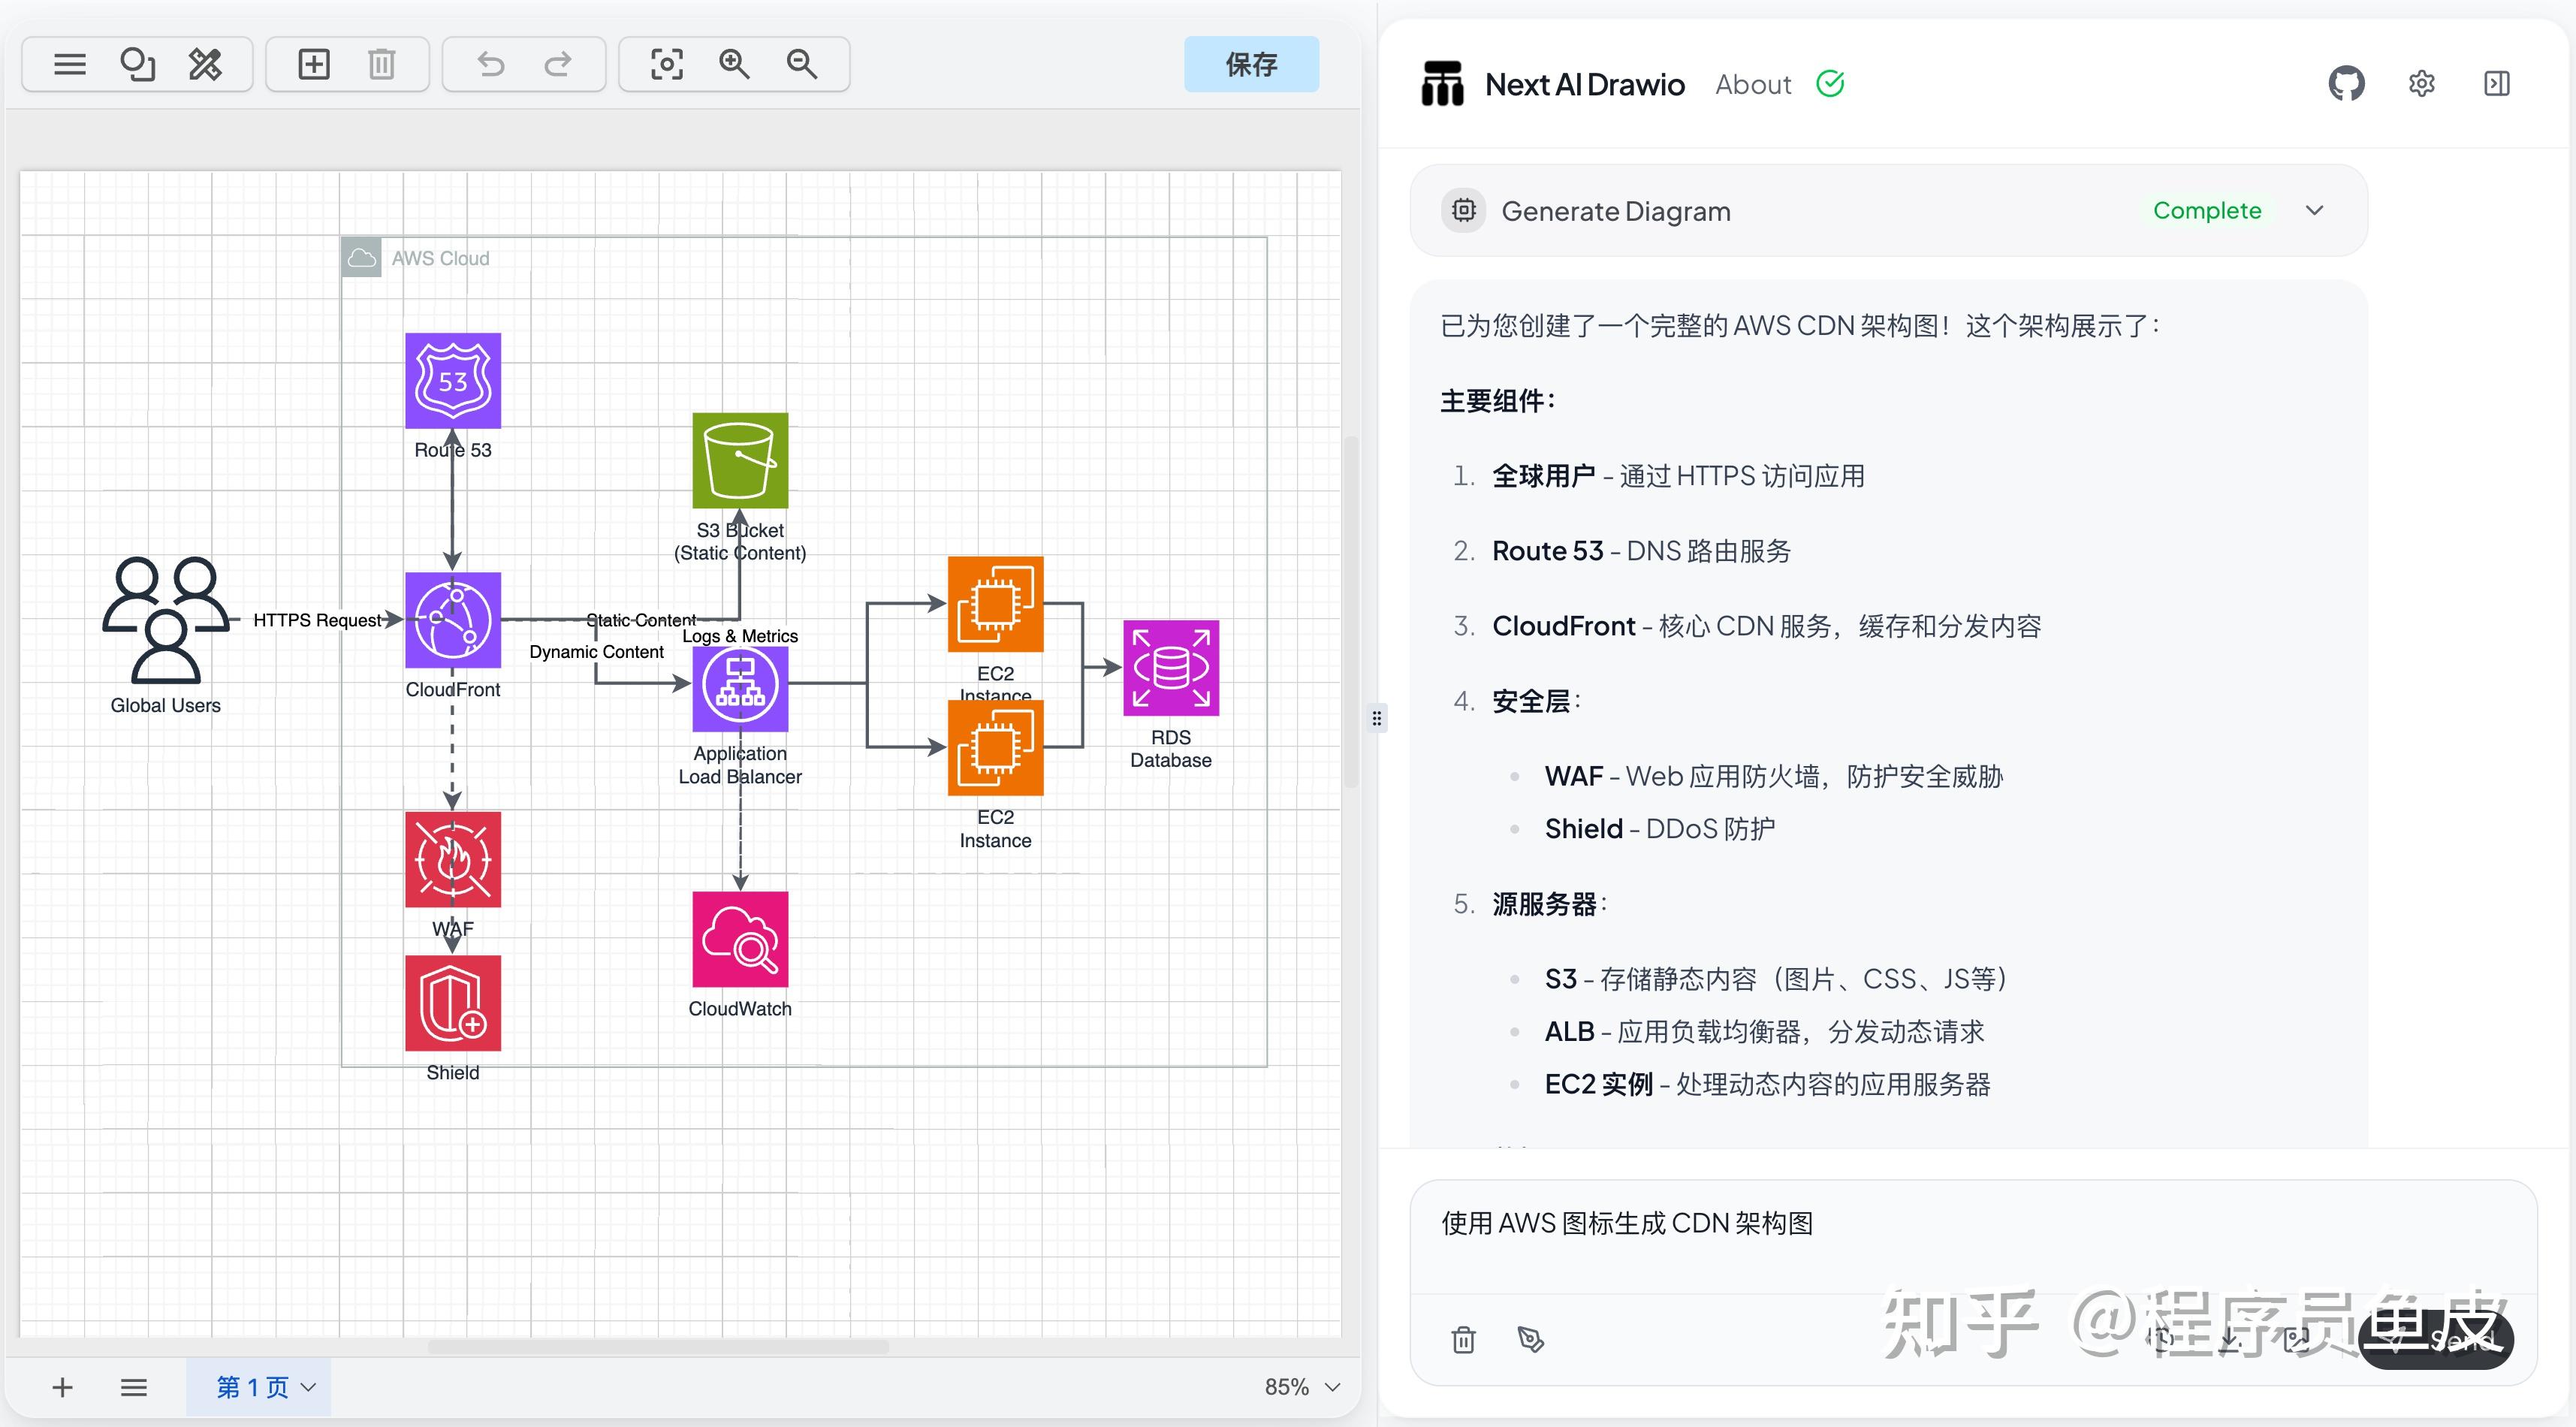Click the chat prompt input field

pyautogui.click(x=1972, y=1236)
